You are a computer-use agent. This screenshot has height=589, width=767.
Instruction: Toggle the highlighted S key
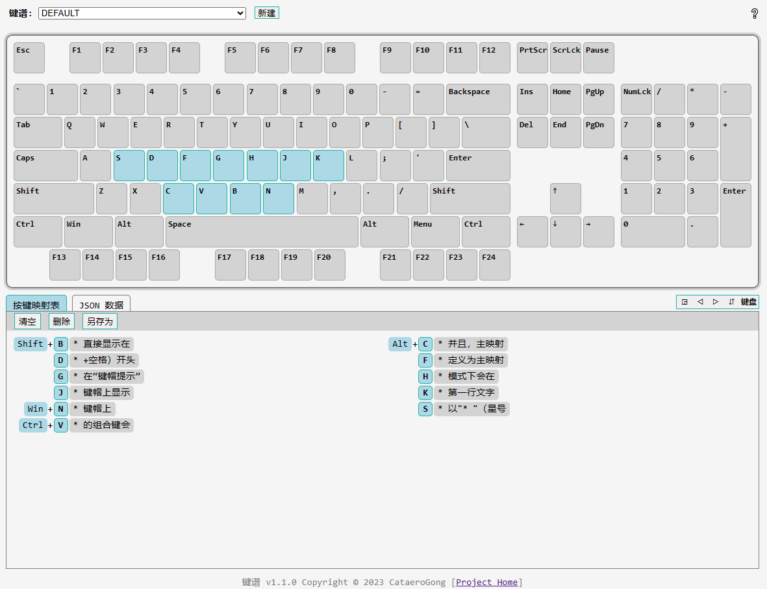[x=129, y=165]
